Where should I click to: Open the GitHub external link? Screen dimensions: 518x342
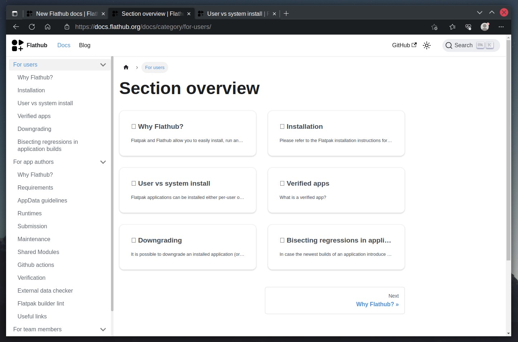tap(404, 45)
